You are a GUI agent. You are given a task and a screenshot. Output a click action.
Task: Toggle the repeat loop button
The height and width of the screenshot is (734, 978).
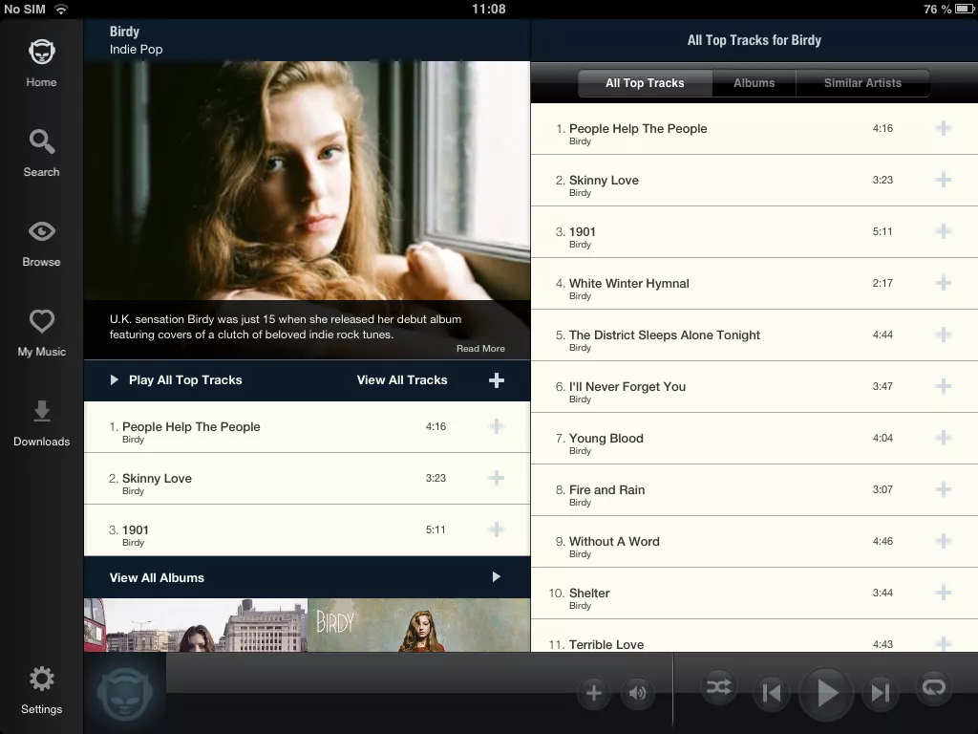point(934,687)
